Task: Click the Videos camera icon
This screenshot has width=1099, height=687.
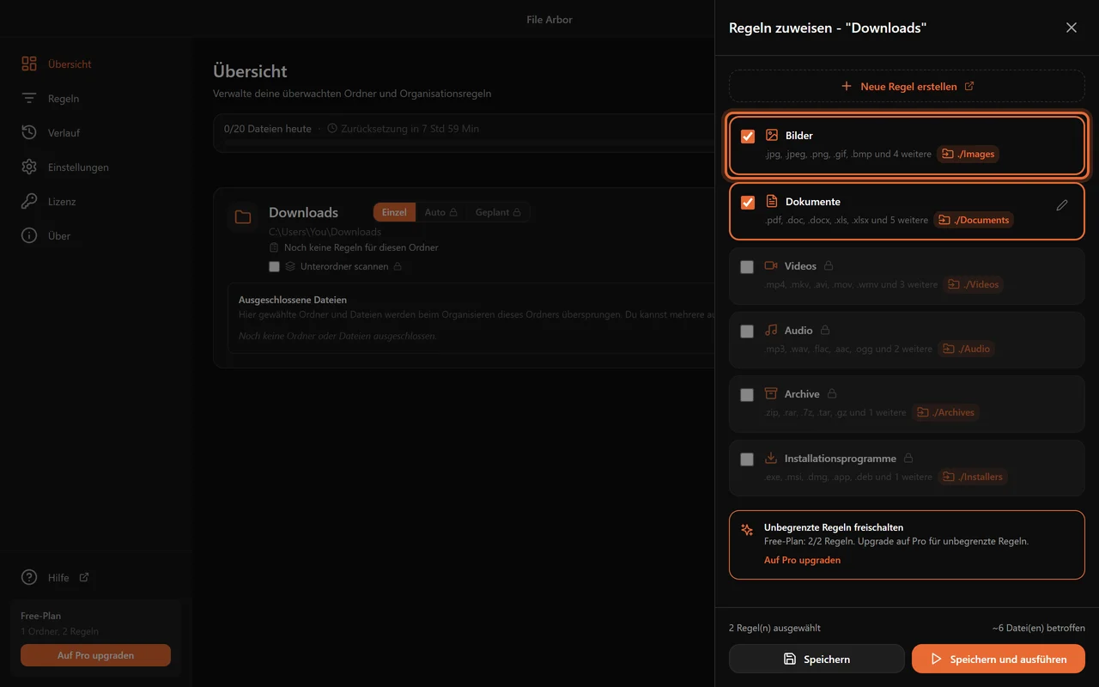Action: tap(771, 265)
